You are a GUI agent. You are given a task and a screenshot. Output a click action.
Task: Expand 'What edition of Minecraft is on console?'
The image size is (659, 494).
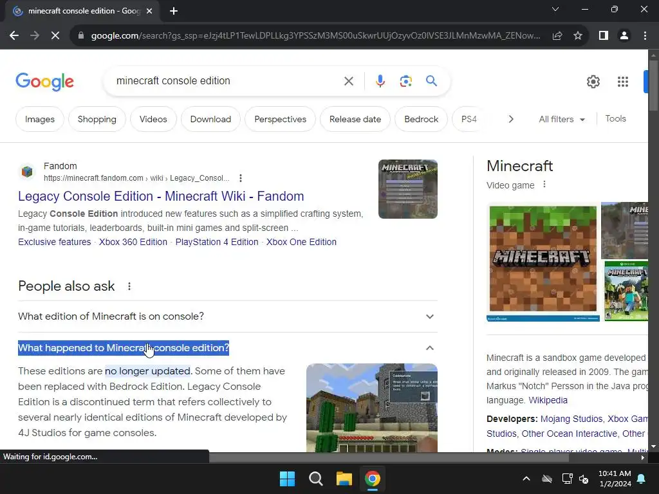coord(228,316)
